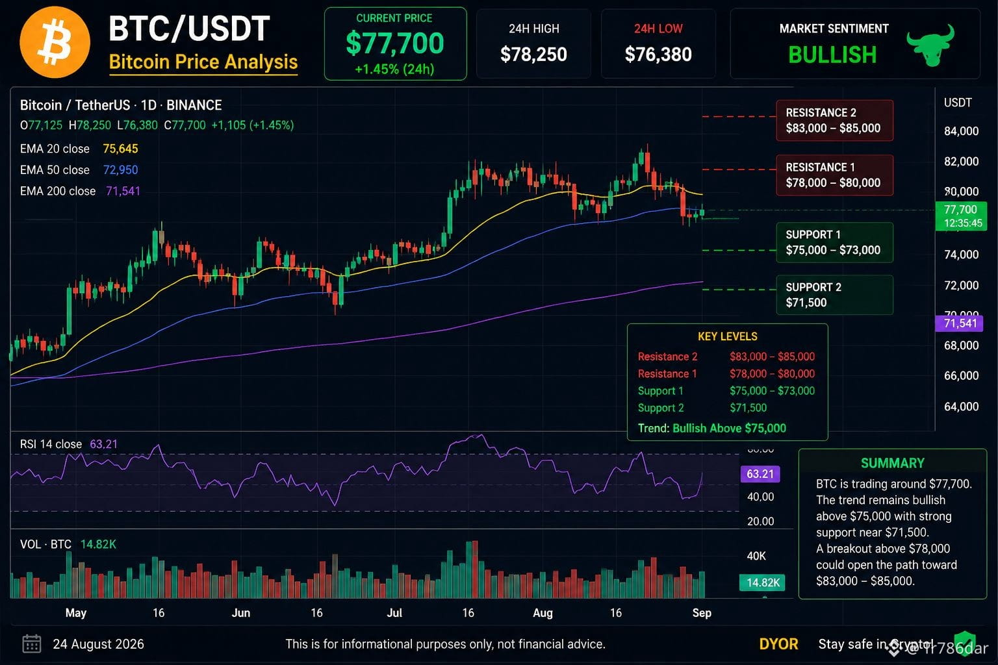Click the purple 71,541 price axis tag
Screen dimensions: 998x665
[x=960, y=323]
